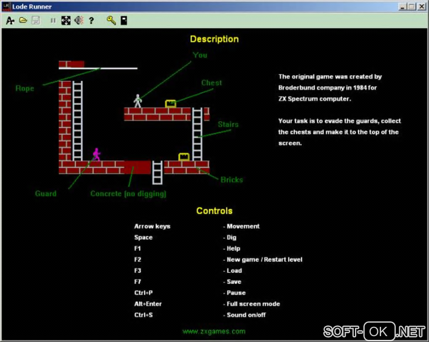Image resolution: width=429 pixels, height=342 pixels.
Task: Click the '- Full screen mode' text
Action: pos(252,304)
